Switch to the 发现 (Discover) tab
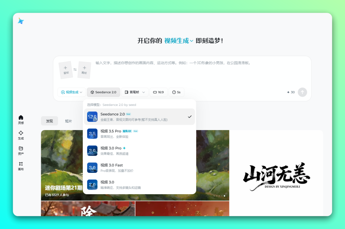 tap(50, 121)
